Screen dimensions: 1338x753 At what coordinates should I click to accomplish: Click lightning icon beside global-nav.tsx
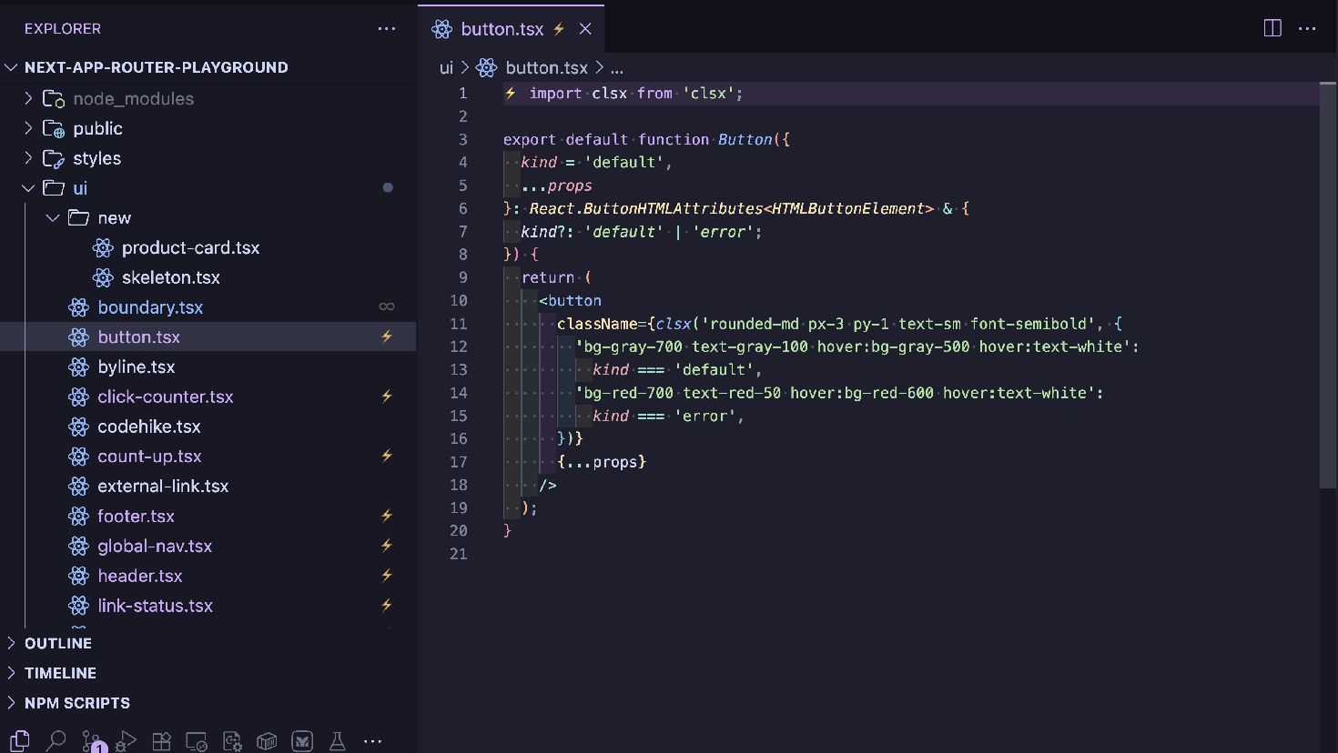click(x=387, y=546)
